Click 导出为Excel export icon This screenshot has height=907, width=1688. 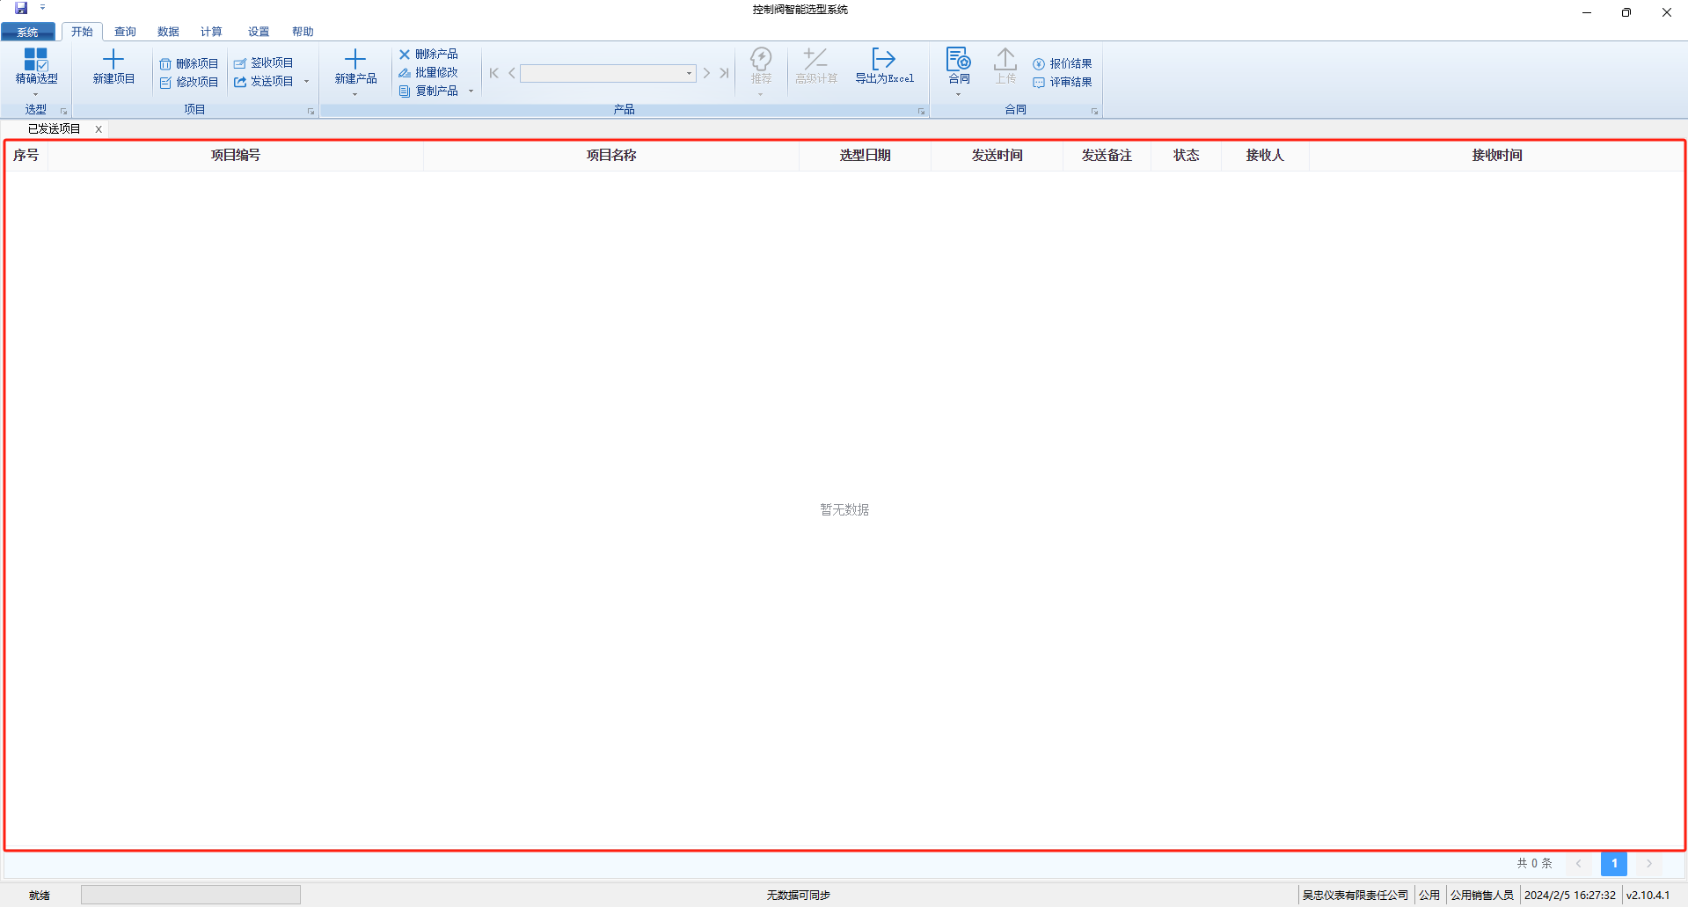pos(883,60)
